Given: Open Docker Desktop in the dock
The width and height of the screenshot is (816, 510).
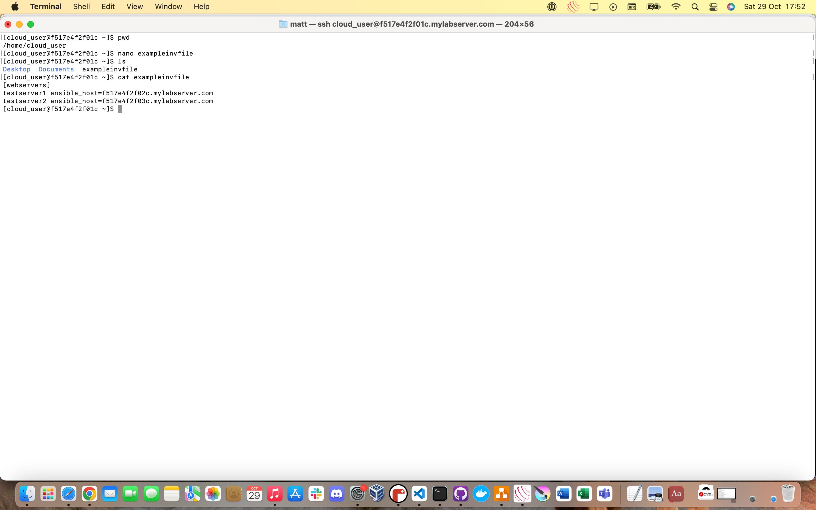Looking at the screenshot, I should (x=481, y=494).
